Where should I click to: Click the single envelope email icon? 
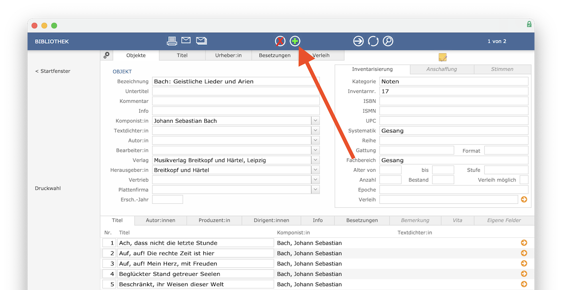[x=186, y=40]
